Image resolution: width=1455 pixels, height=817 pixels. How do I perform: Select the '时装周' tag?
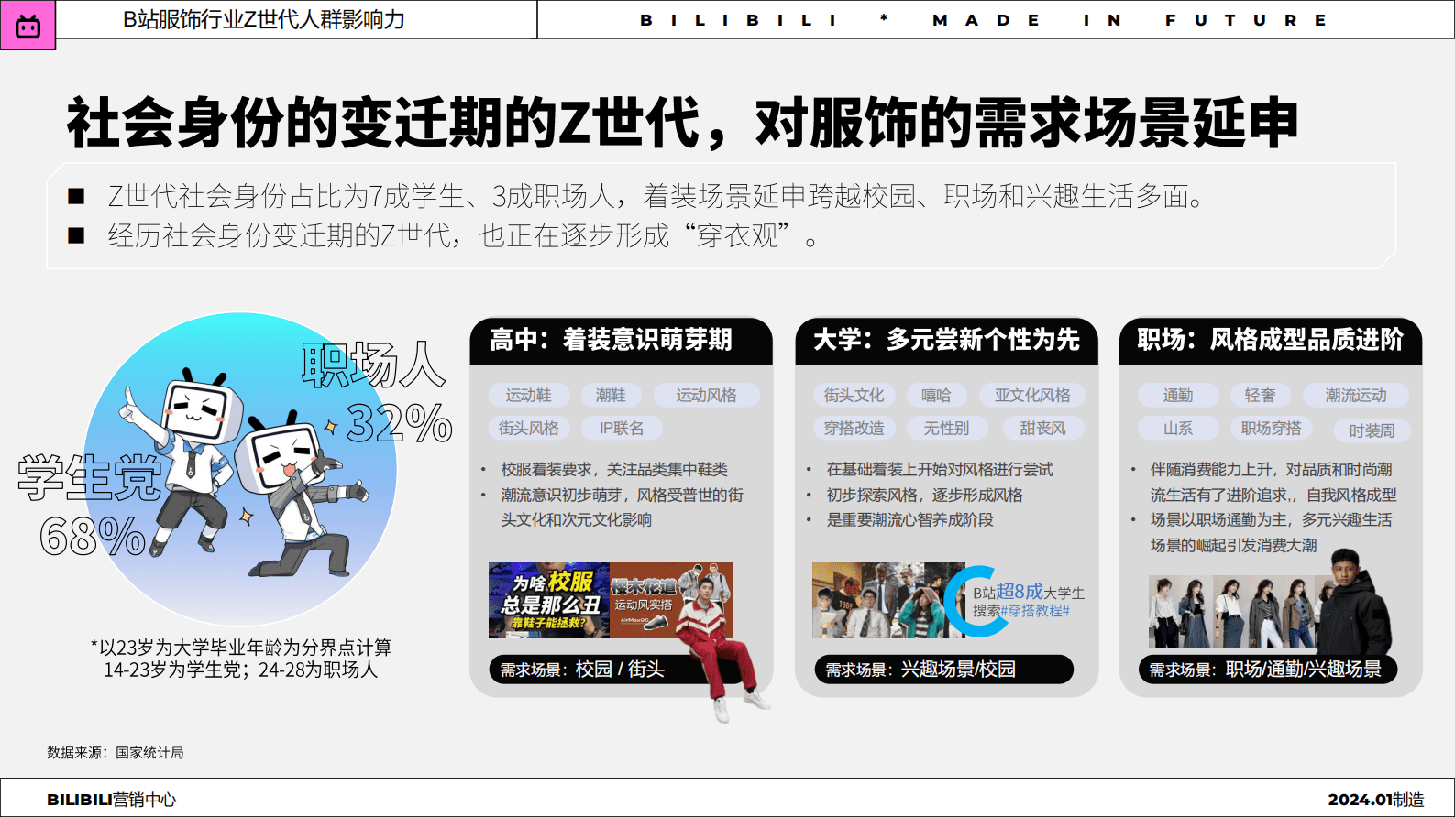(1372, 430)
